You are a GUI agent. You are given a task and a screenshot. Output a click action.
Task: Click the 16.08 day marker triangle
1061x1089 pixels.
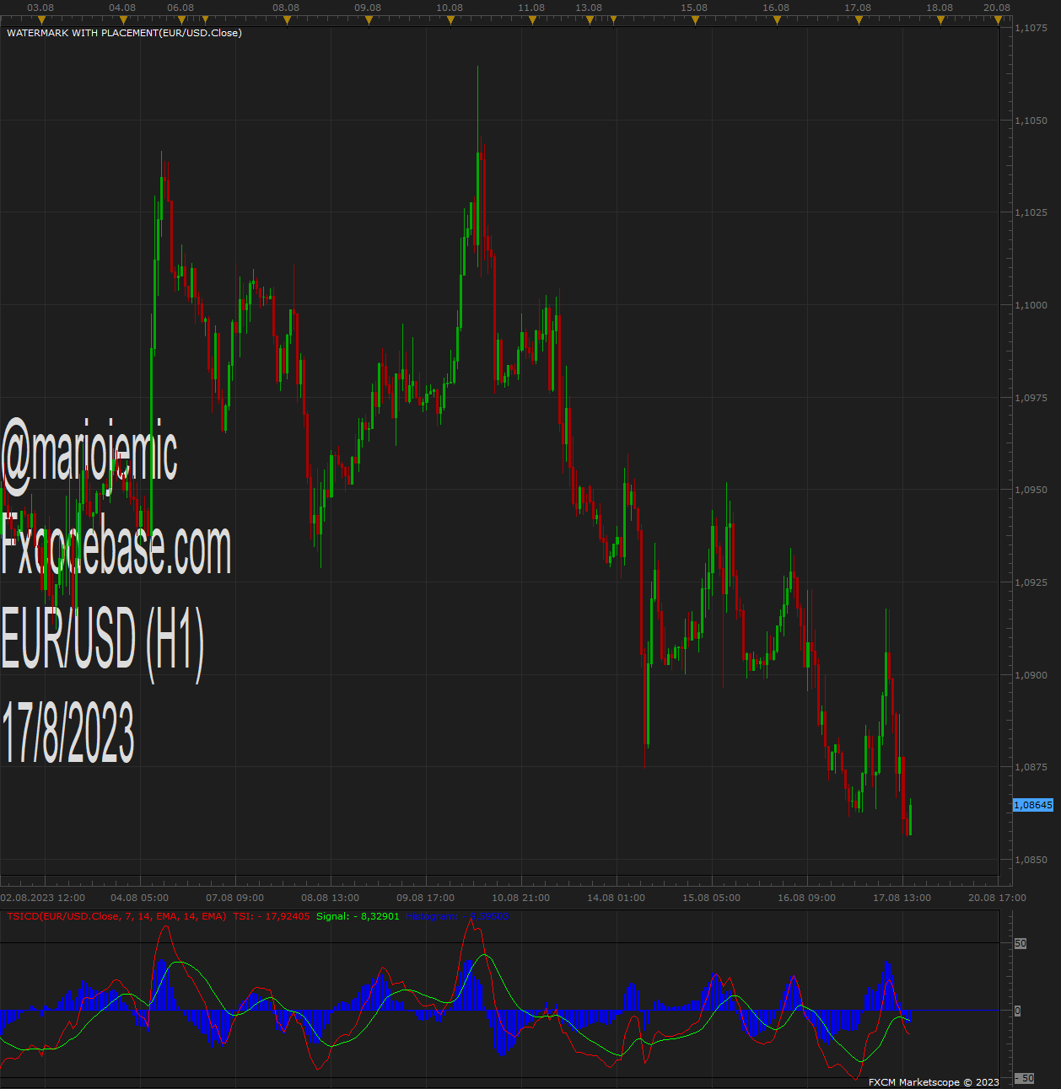pyautogui.click(x=778, y=19)
